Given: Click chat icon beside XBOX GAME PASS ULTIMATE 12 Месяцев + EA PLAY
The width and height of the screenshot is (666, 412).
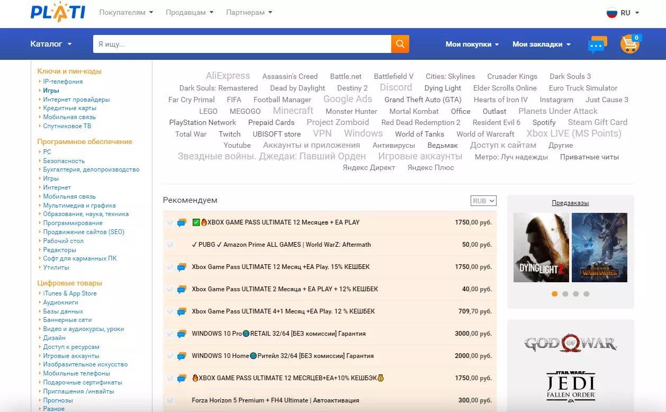Looking at the screenshot, I should point(182,223).
